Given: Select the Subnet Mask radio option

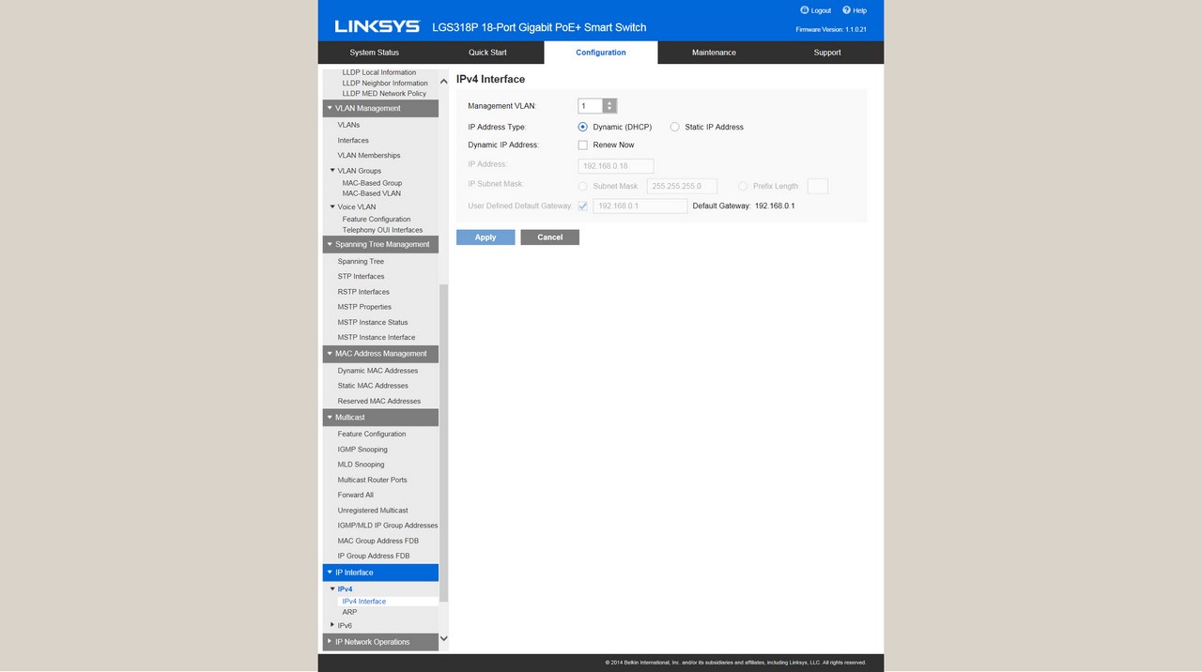Looking at the screenshot, I should [583, 187].
